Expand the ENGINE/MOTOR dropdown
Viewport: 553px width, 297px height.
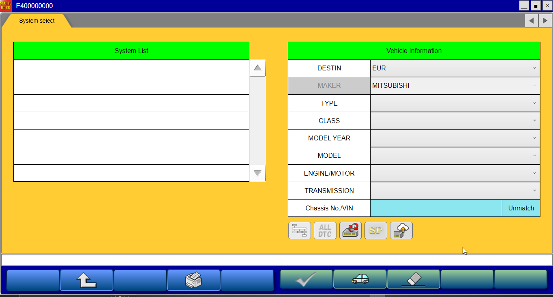pos(454,173)
